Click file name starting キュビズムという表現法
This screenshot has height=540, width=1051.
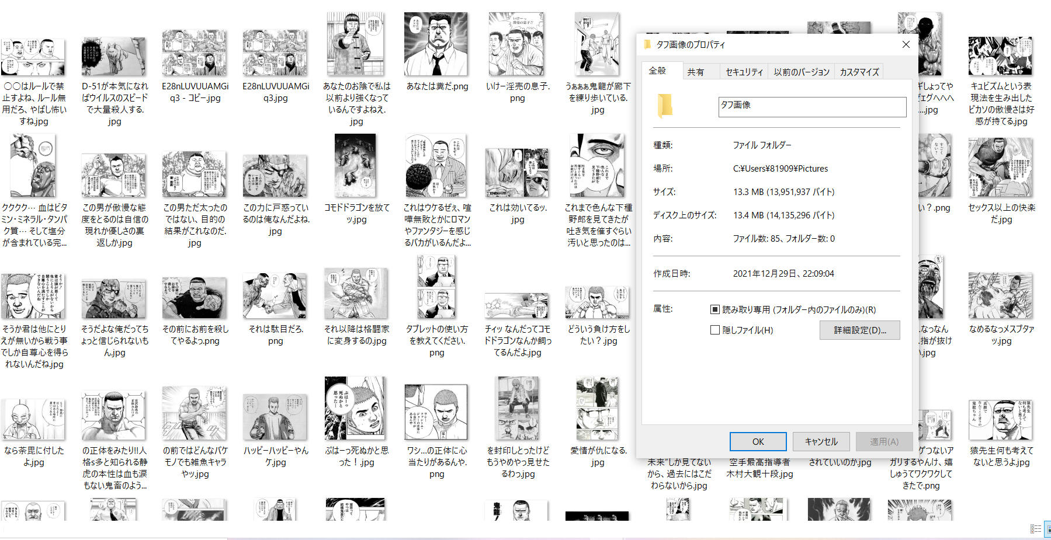click(x=1001, y=104)
